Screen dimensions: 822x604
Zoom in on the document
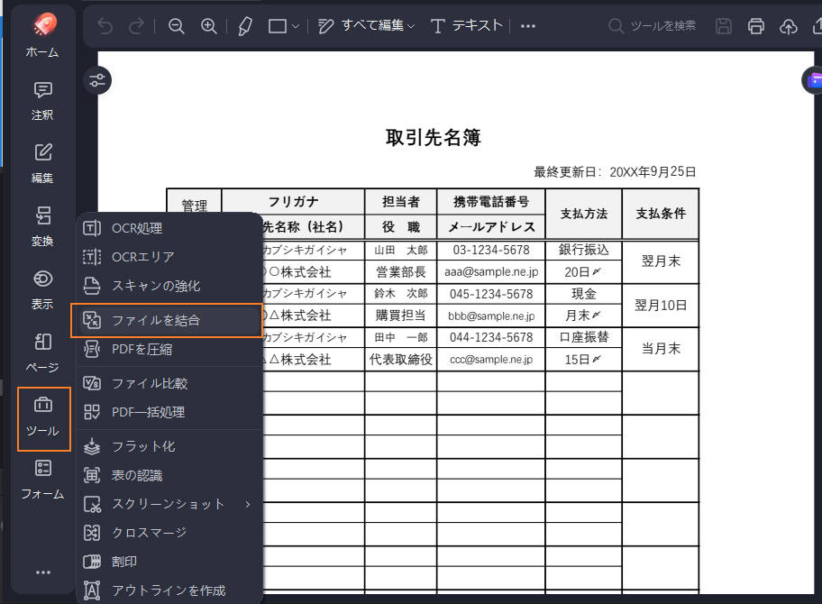click(209, 25)
